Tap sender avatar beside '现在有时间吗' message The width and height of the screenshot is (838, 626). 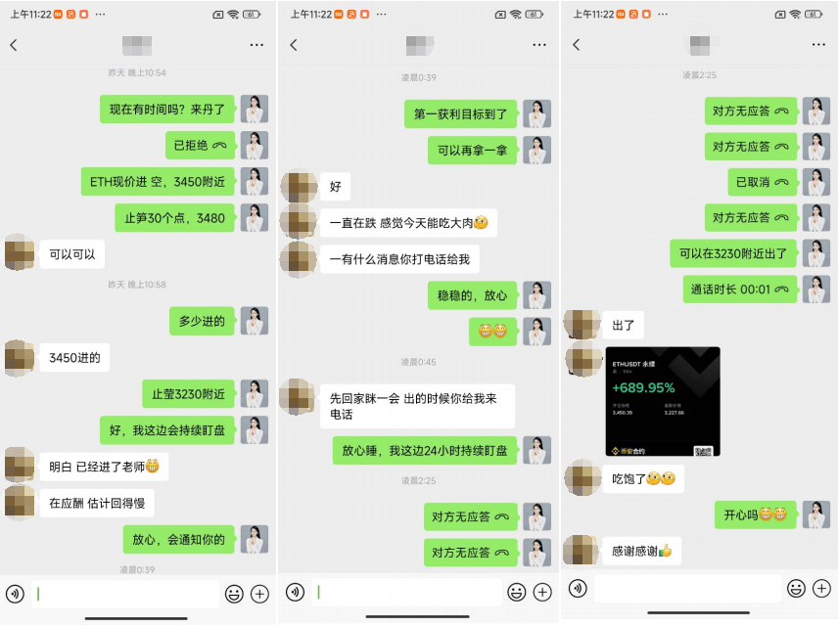[x=255, y=110]
